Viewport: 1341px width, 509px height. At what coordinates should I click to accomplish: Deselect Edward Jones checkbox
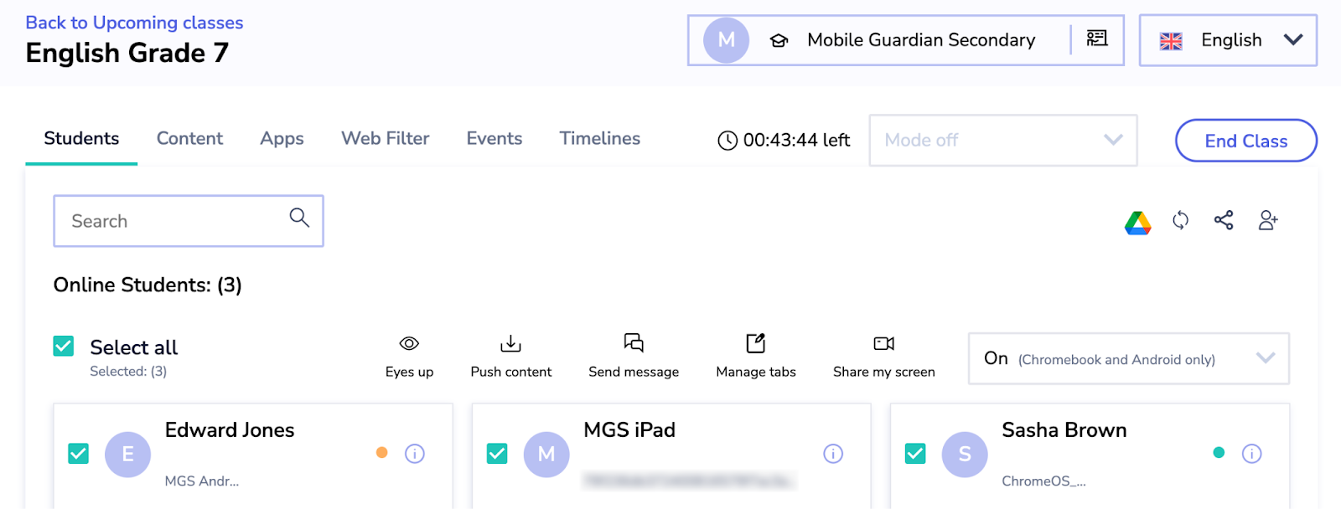click(79, 454)
